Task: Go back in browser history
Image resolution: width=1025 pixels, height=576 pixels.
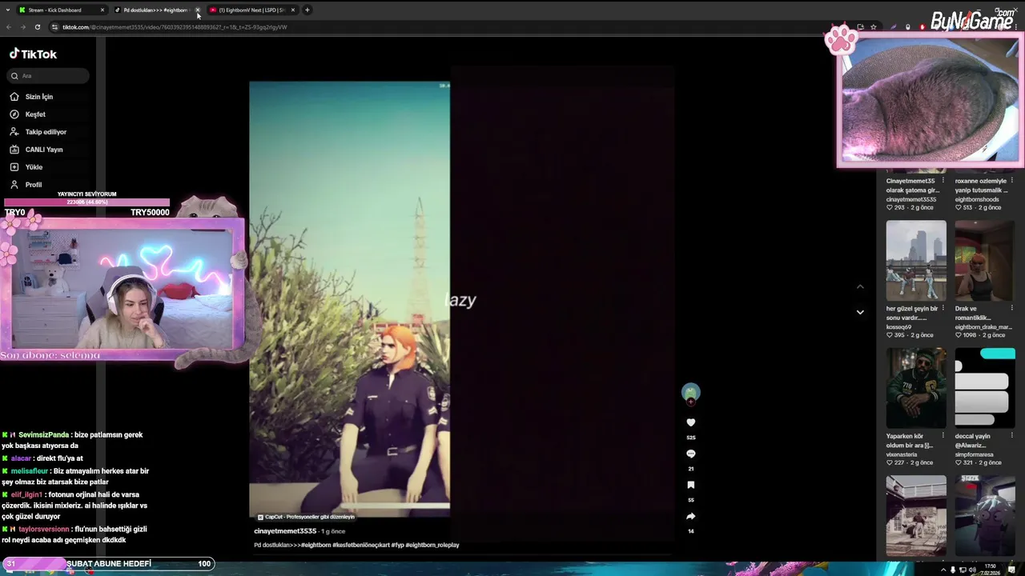Action: 9,27
